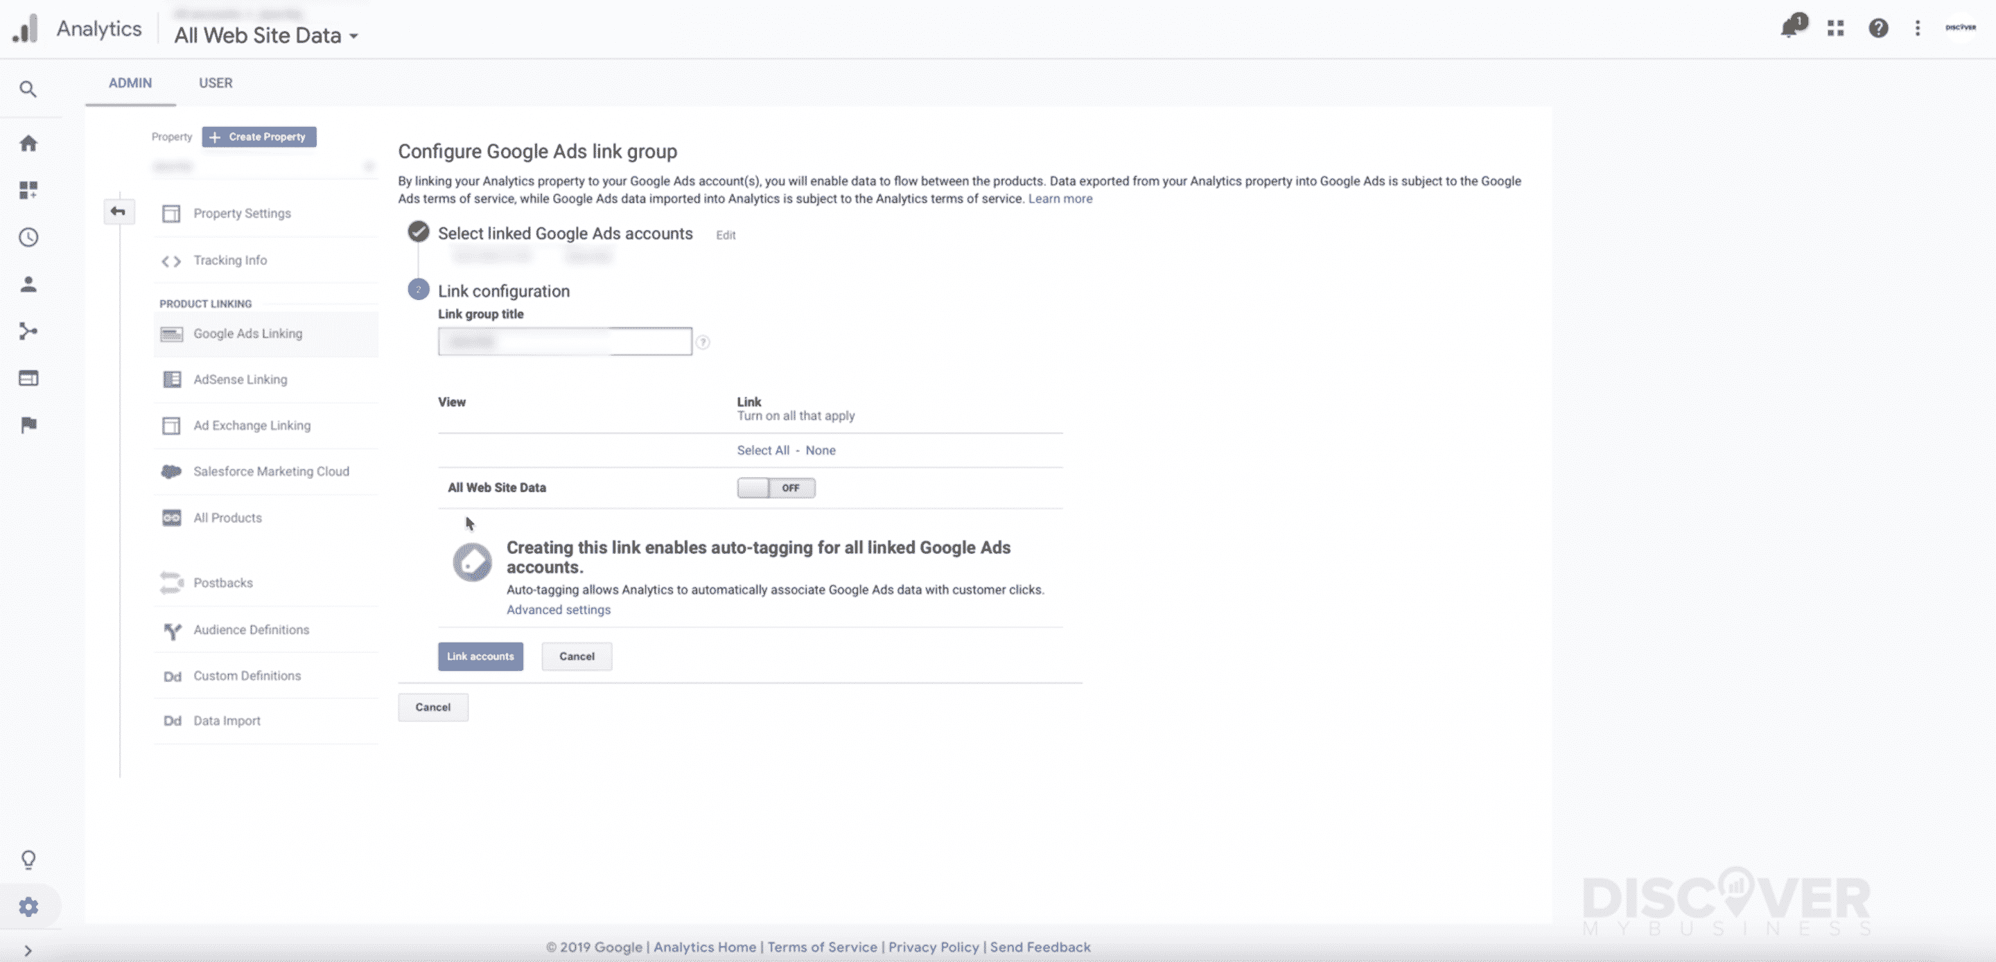Screen dimensions: 1996x962
Task: Expand the left sidebar with the chevron arrow
Action: 28,950
